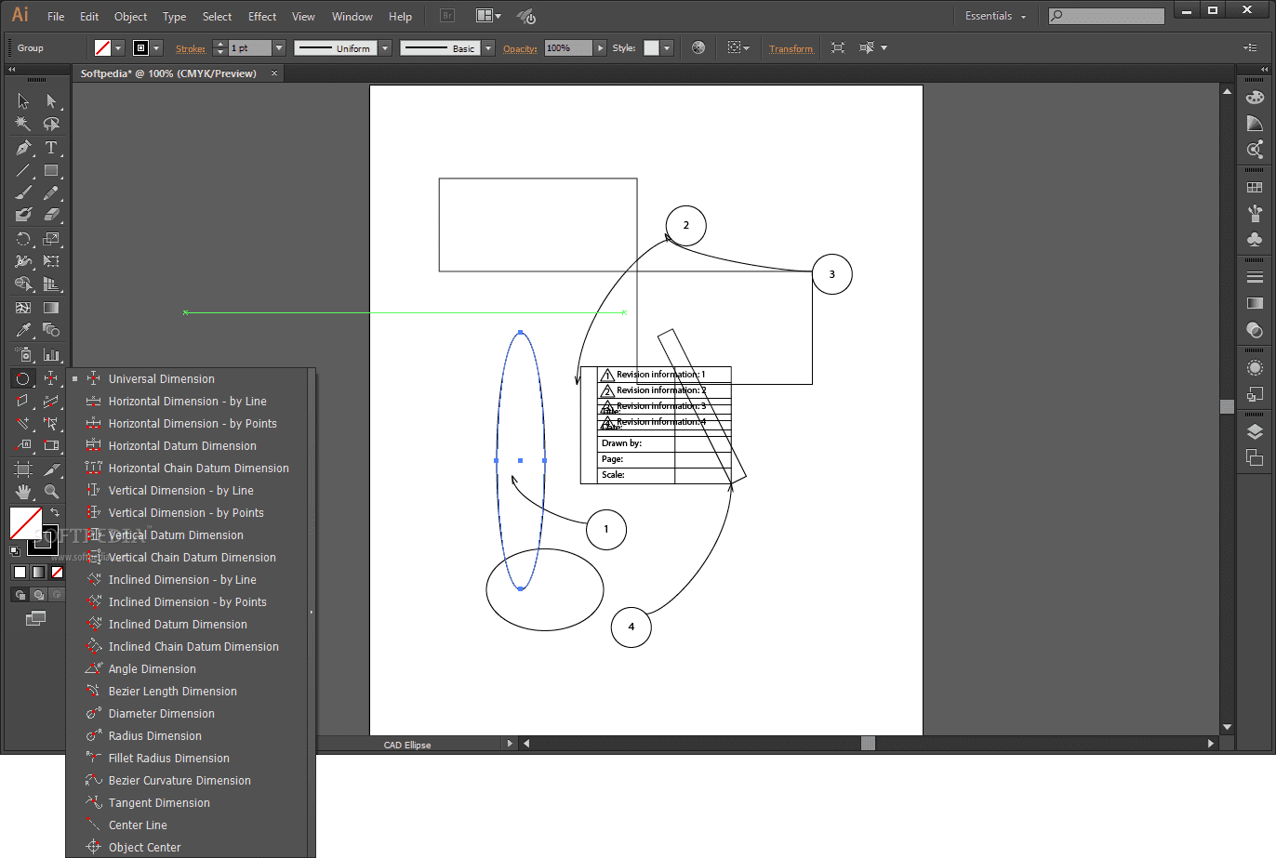1276x858 pixels.
Task: Click the opacity 100% value field
Action: tap(568, 48)
